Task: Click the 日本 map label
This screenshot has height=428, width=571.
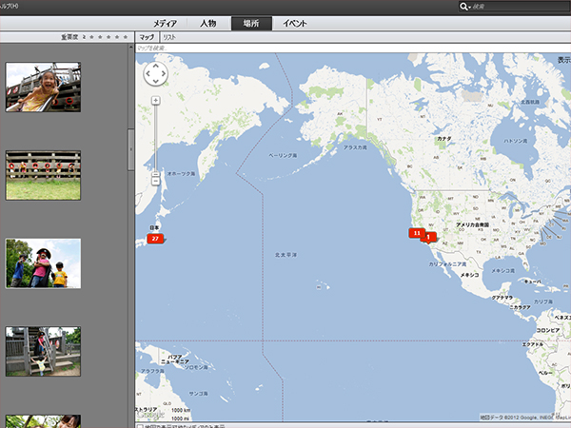Action: (154, 228)
